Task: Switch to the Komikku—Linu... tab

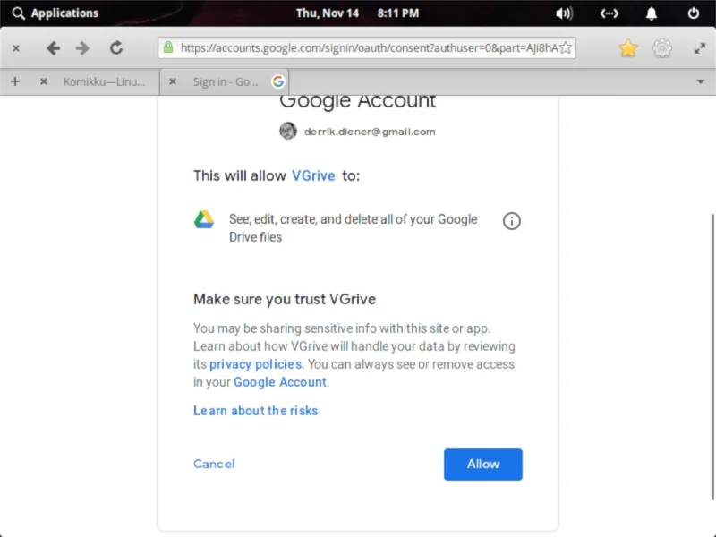Action: pyautogui.click(x=104, y=81)
